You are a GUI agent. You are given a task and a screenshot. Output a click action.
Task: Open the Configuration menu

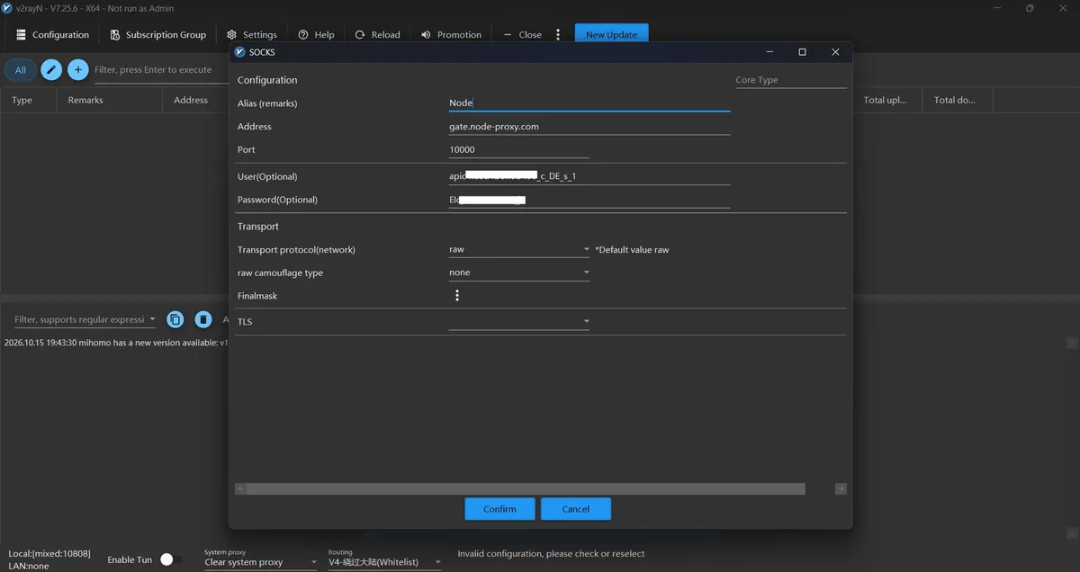52,35
